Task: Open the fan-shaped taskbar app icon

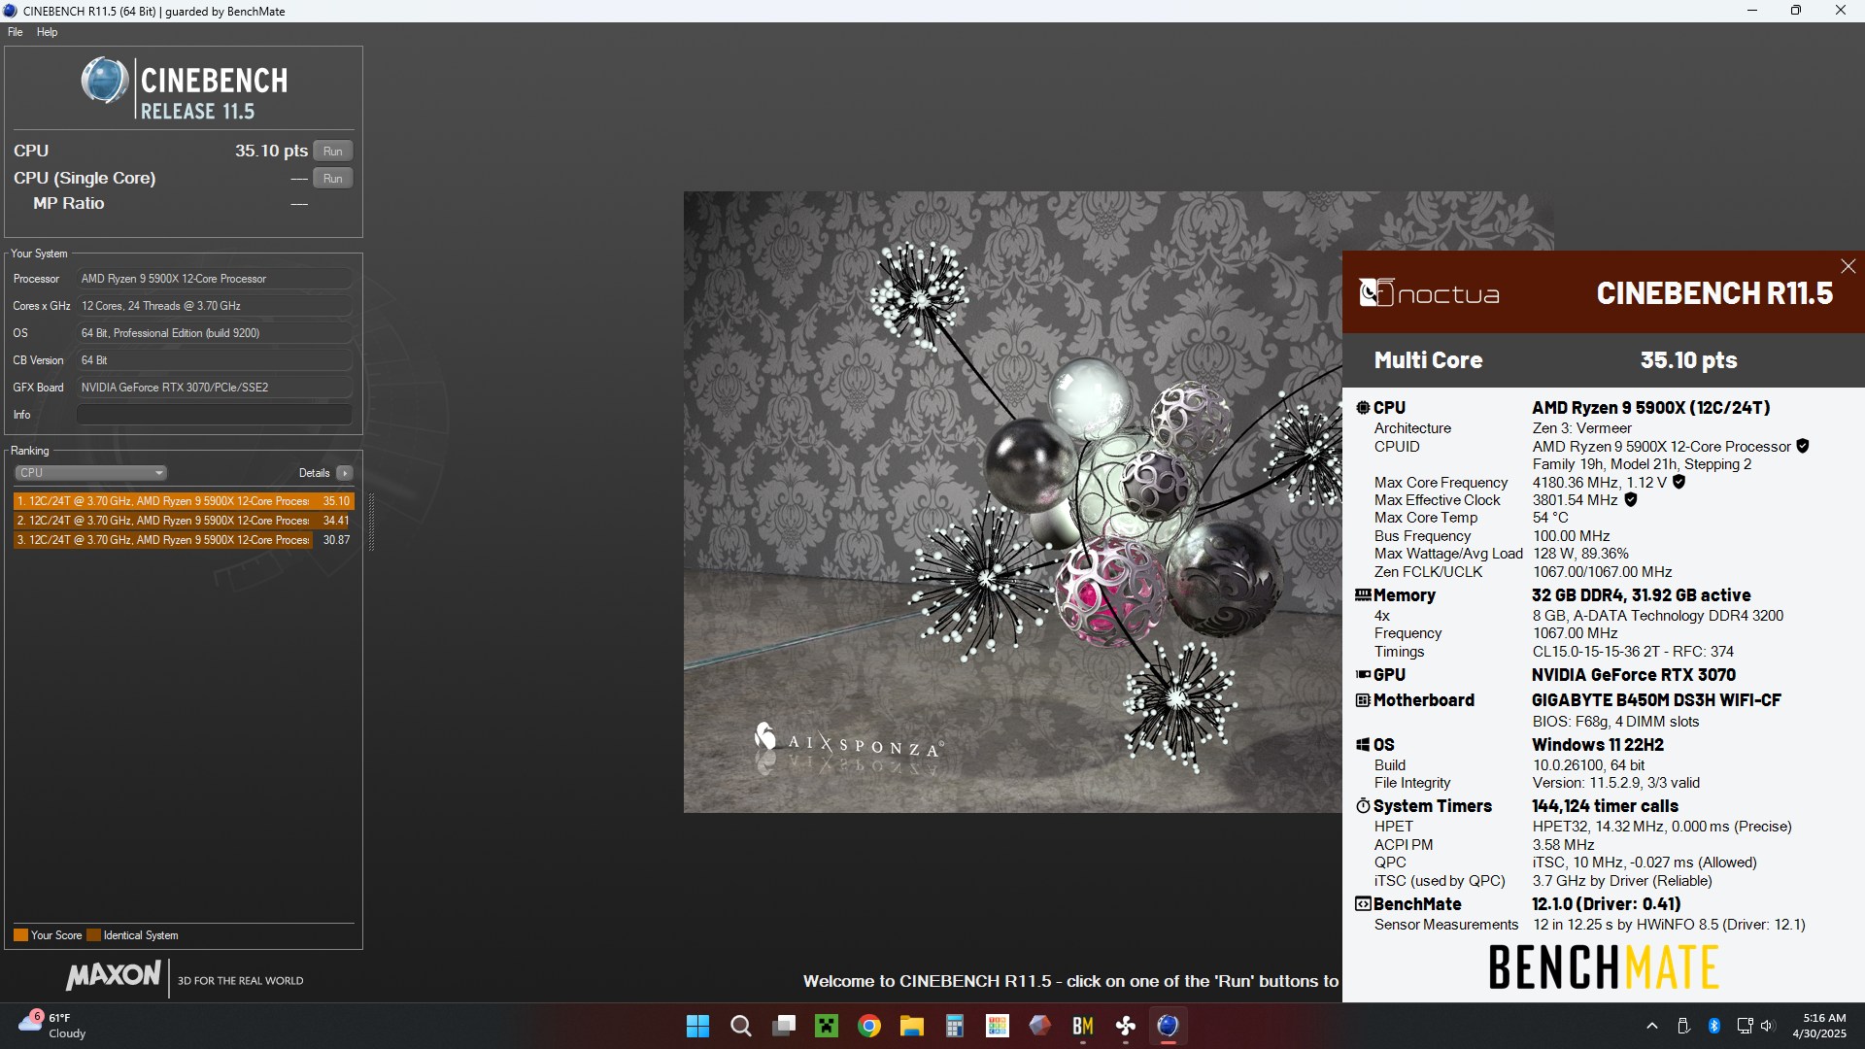Action: point(1126,1026)
